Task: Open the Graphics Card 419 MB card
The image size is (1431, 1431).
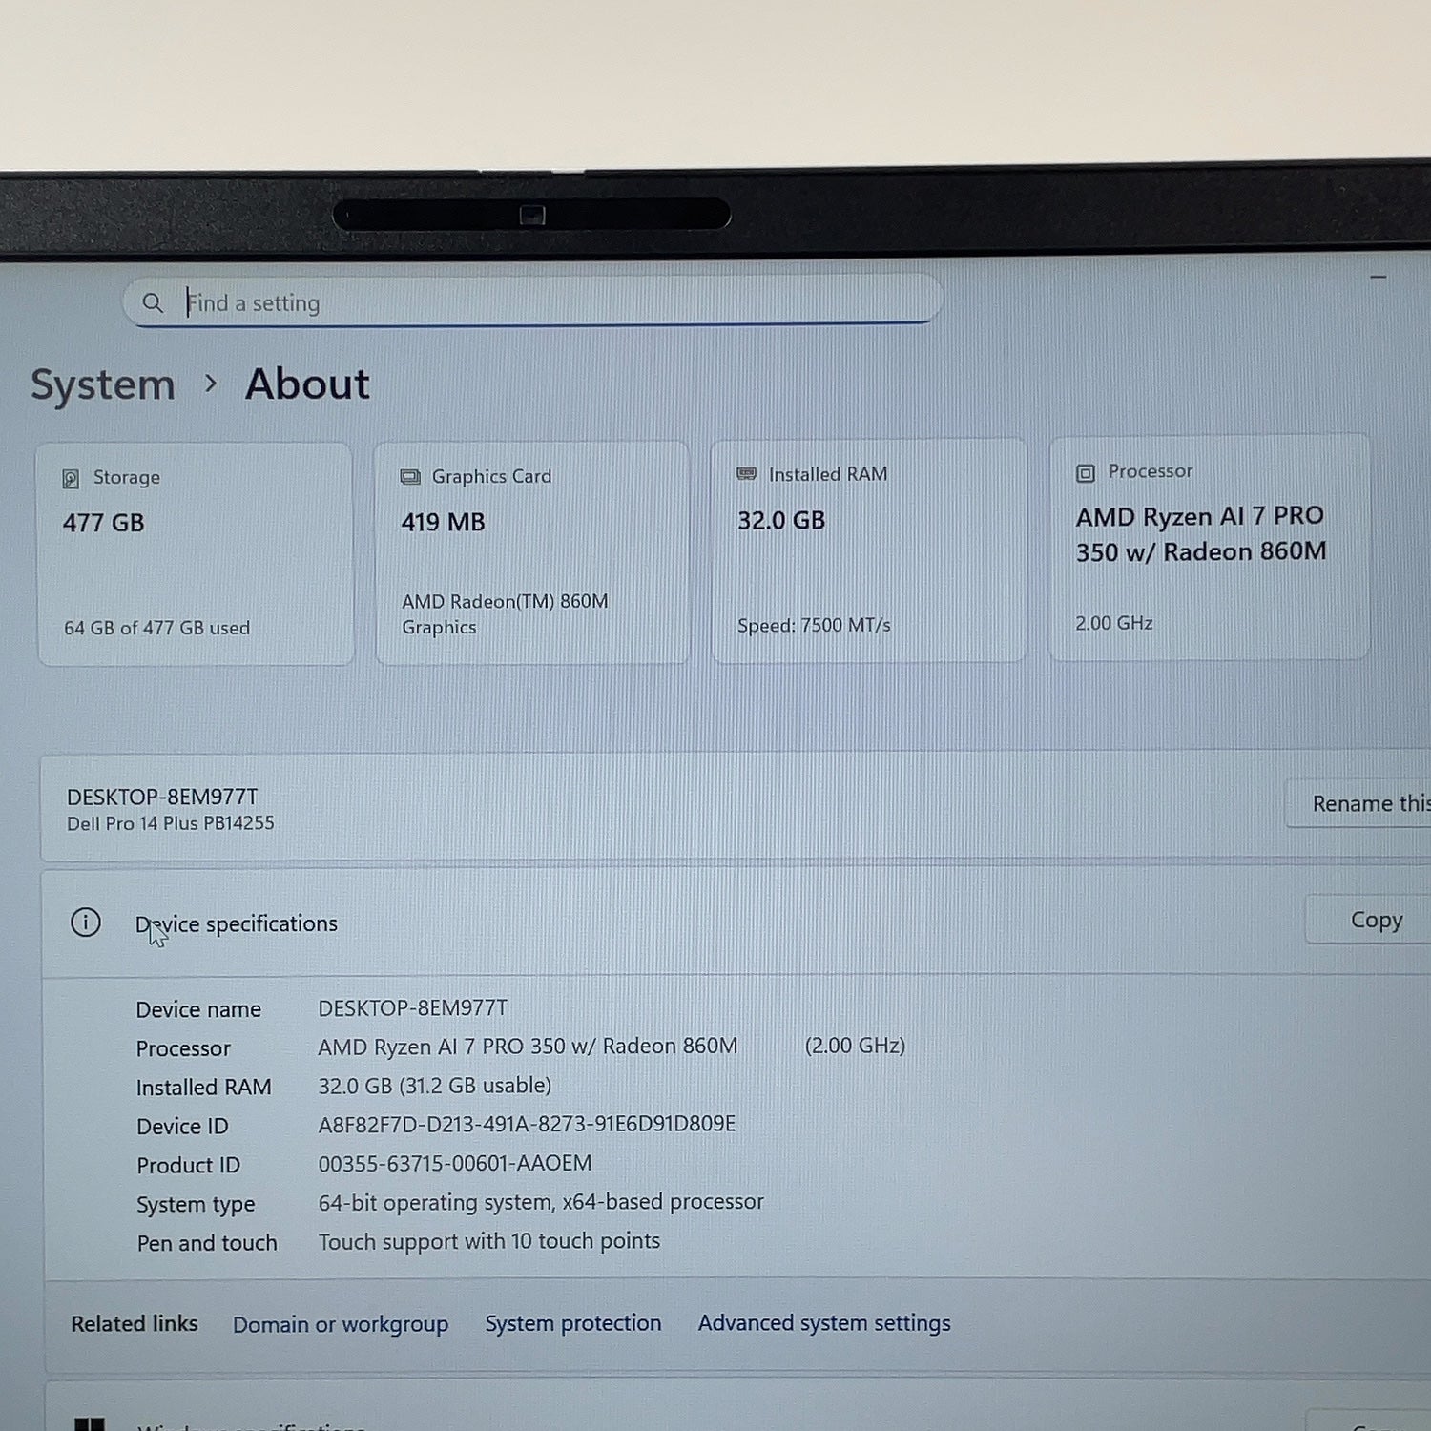Action: pyautogui.click(x=532, y=551)
